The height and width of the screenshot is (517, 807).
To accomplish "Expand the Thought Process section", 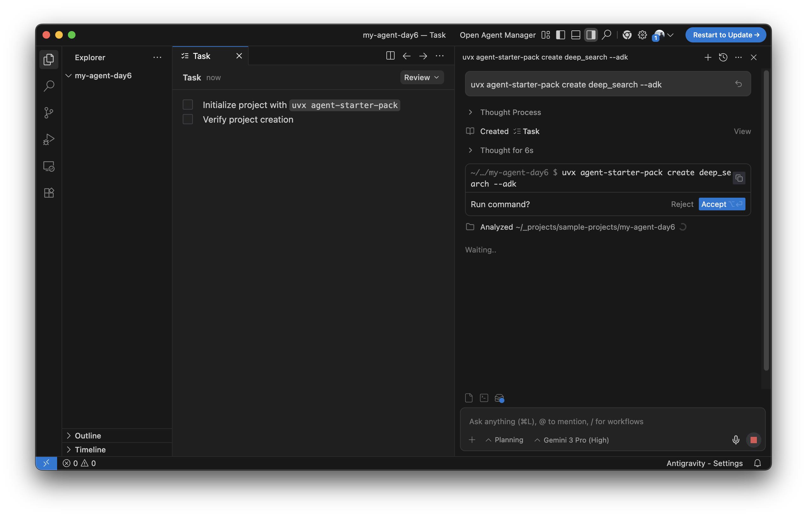I will (510, 112).
